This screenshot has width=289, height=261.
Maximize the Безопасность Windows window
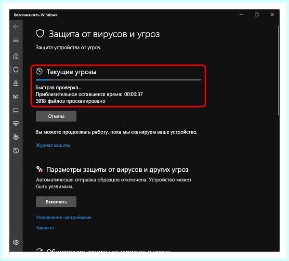click(257, 14)
